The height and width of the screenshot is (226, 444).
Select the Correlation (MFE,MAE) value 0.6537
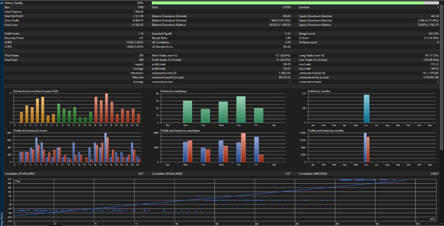(436, 174)
